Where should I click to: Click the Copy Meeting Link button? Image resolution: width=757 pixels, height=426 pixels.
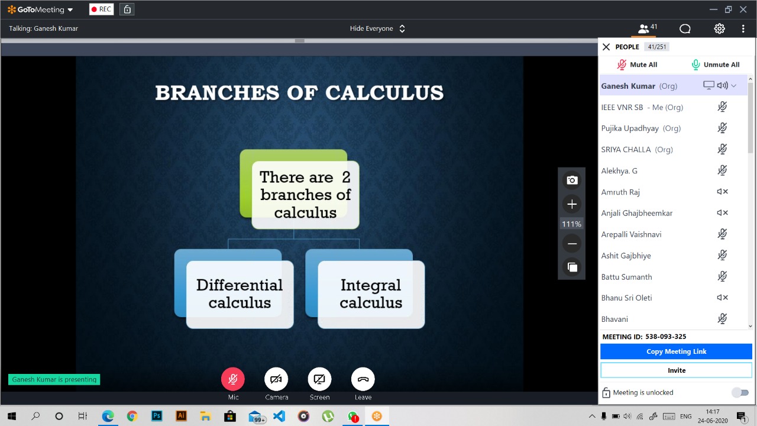tap(676, 351)
